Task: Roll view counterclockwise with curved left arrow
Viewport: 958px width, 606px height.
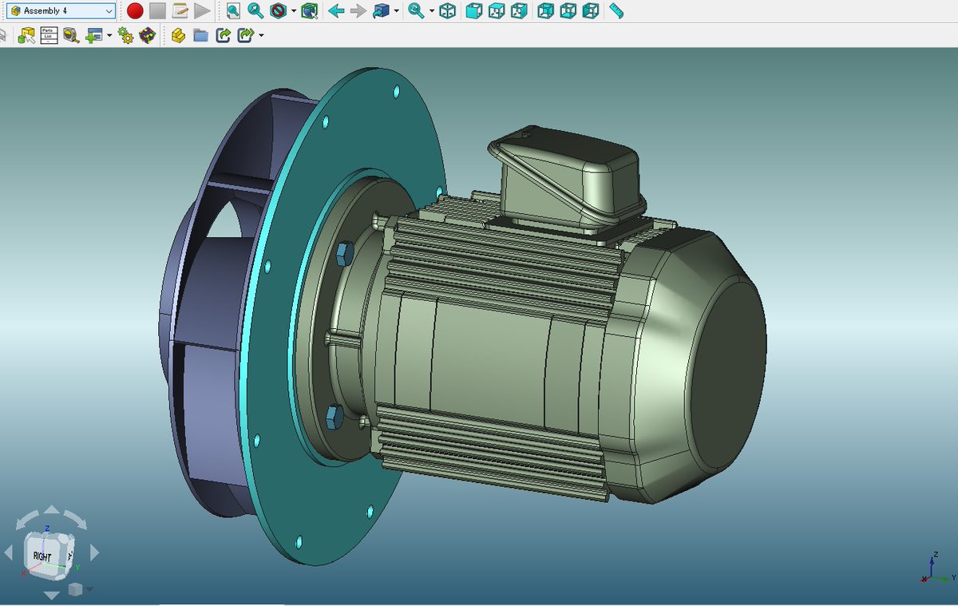Action: pos(26,520)
